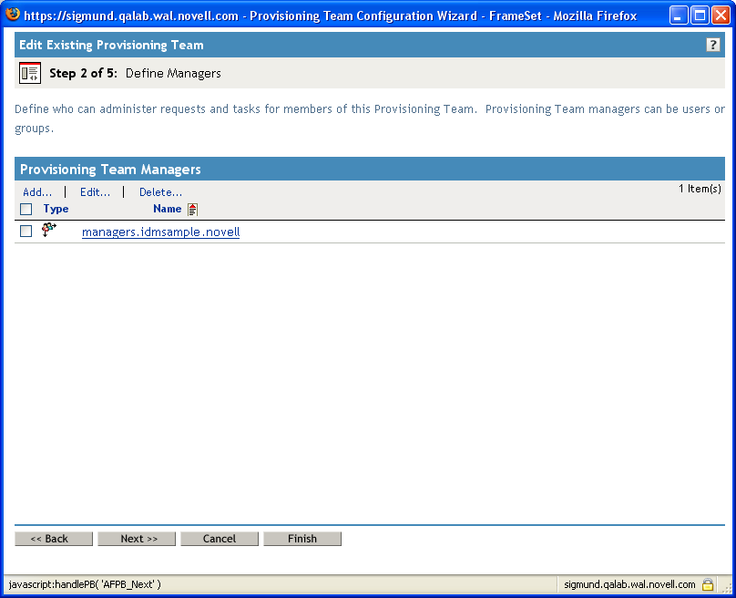Proceed with the Next >> button

(137, 539)
